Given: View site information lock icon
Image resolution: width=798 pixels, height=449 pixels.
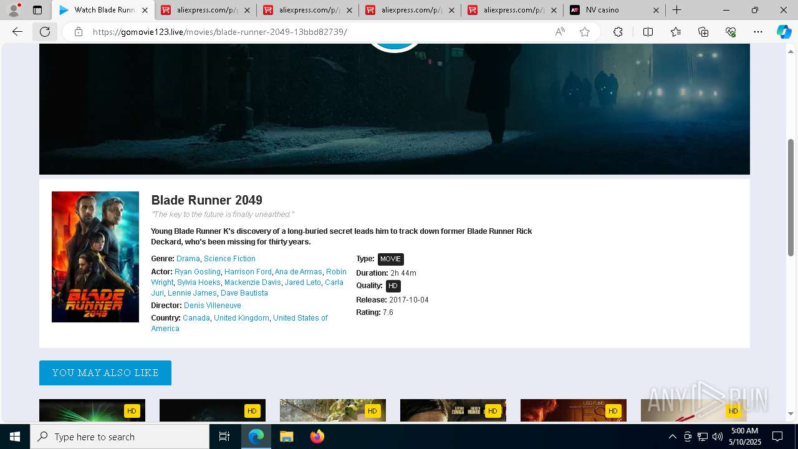Looking at the screenshot, I should (x=79, y=32).
